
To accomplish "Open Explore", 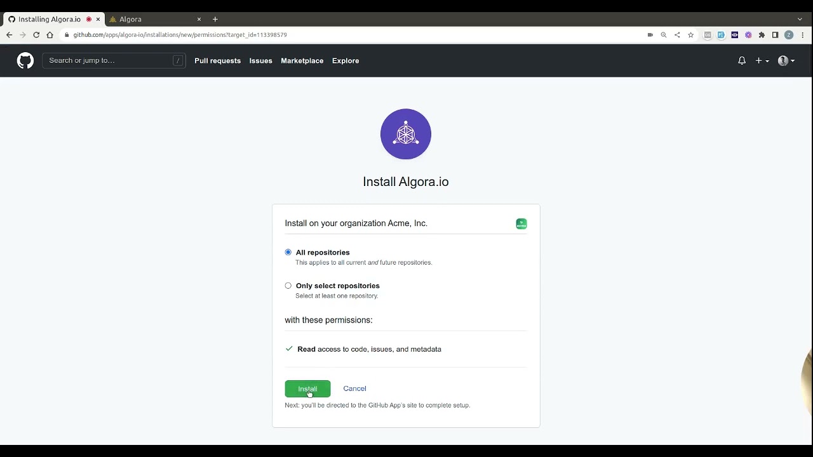I will pyautogui.click(x=346, y=61).
